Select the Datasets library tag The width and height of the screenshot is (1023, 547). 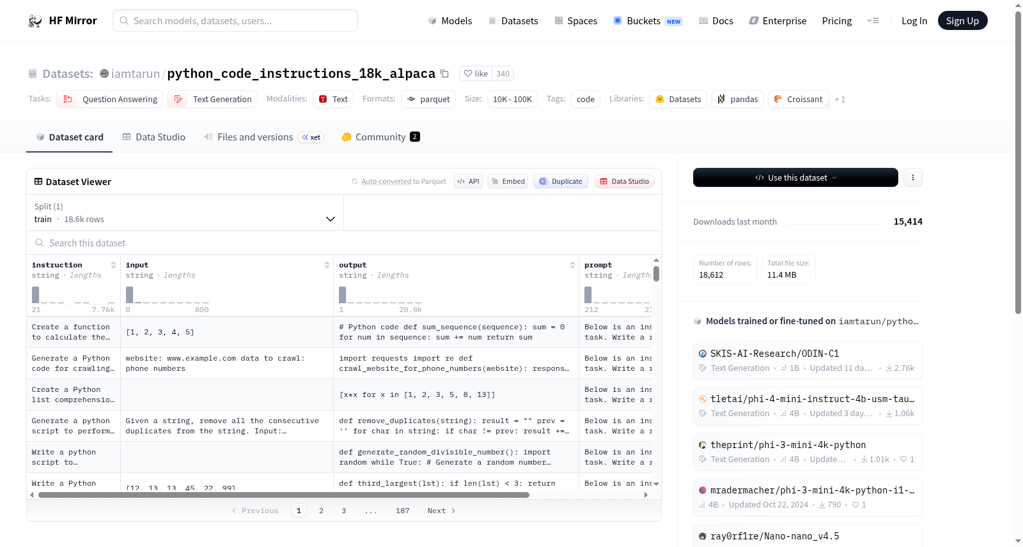click(678, 99)
